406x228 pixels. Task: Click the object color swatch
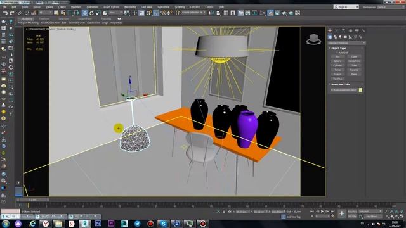click(360, 90)
